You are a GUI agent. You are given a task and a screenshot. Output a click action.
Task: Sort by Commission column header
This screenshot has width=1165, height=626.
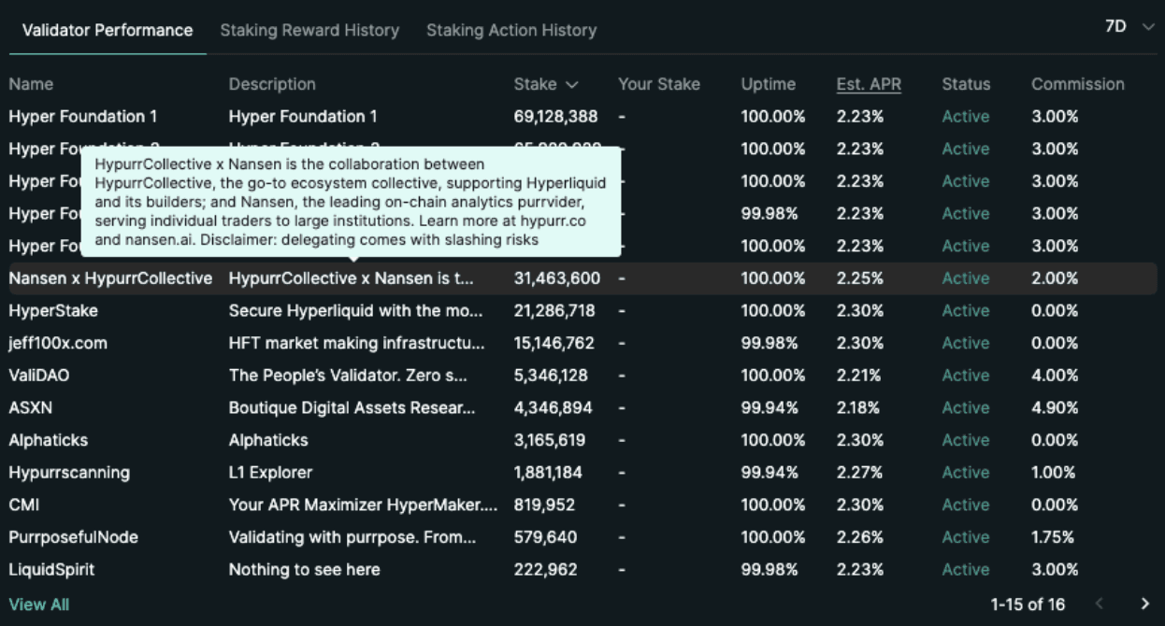(1077, 84)
